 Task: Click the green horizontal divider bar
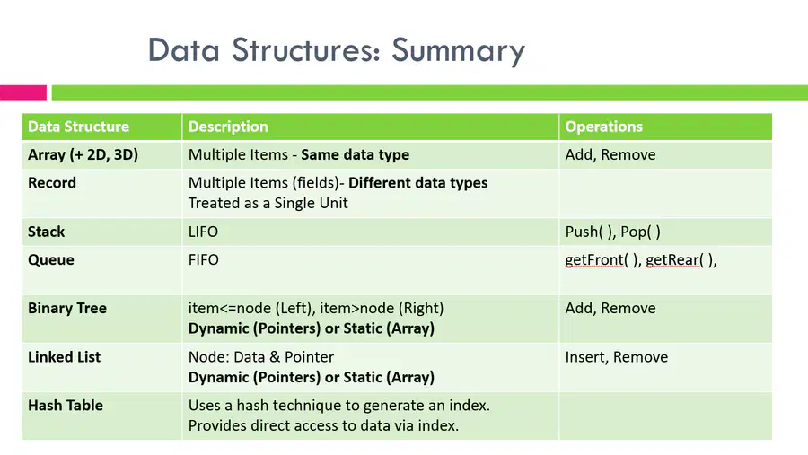point(430,92)
